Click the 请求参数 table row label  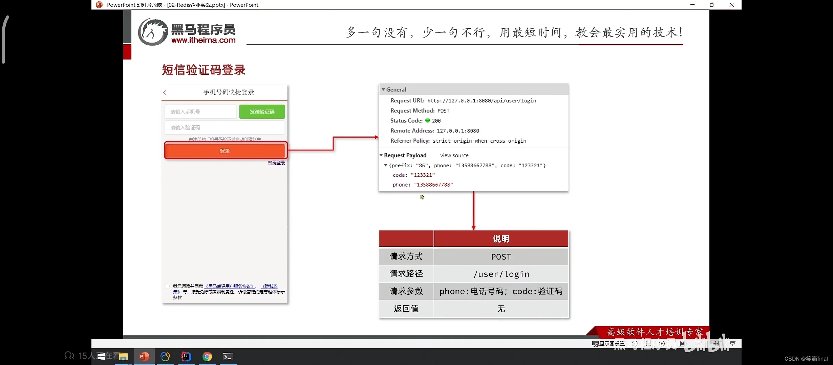pos(406,291)
